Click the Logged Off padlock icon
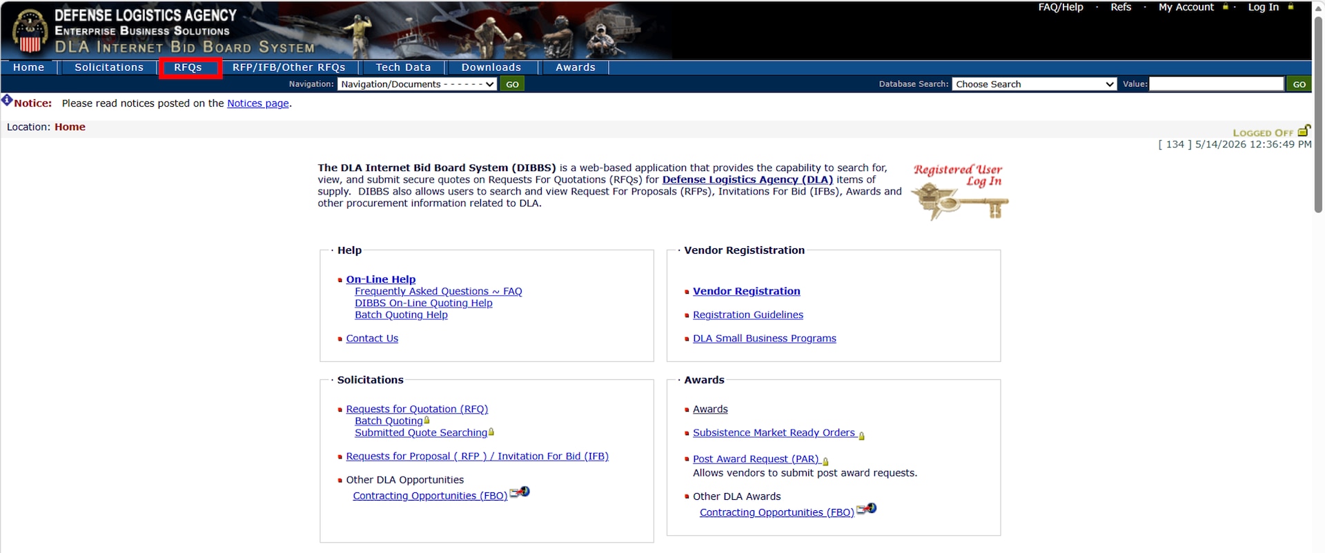 [x=1304, y=131]
